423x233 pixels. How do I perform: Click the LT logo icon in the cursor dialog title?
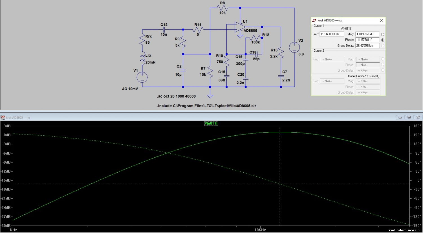coord(314,20)
